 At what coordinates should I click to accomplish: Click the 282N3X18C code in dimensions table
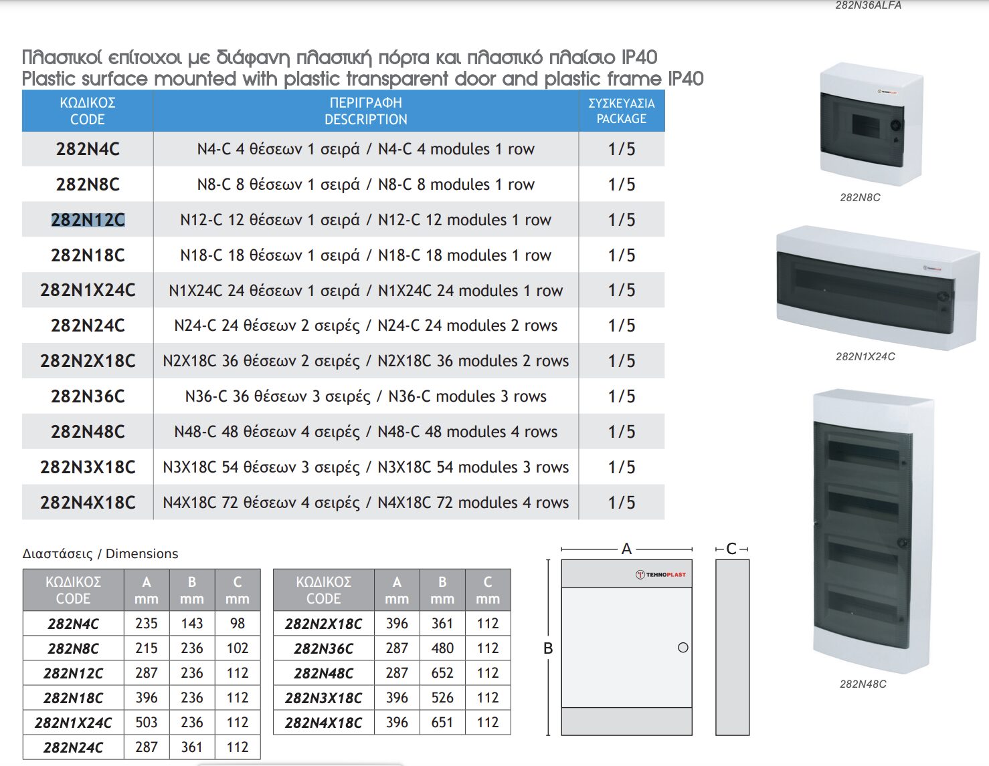[x=323, y=698]
